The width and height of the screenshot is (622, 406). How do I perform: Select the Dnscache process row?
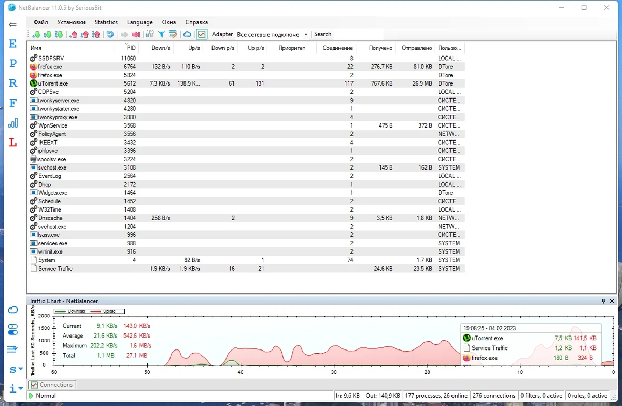point(246,218)
